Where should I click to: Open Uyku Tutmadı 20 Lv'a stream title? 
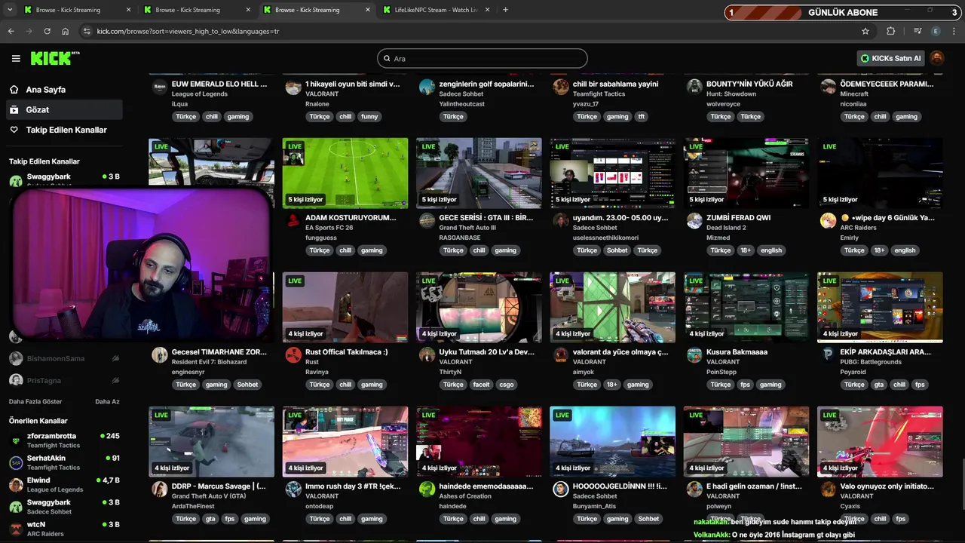(487, 352)
